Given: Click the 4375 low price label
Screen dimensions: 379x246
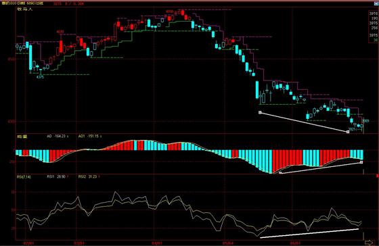Looking at the screenshot, I should click(x=40, y=77).
